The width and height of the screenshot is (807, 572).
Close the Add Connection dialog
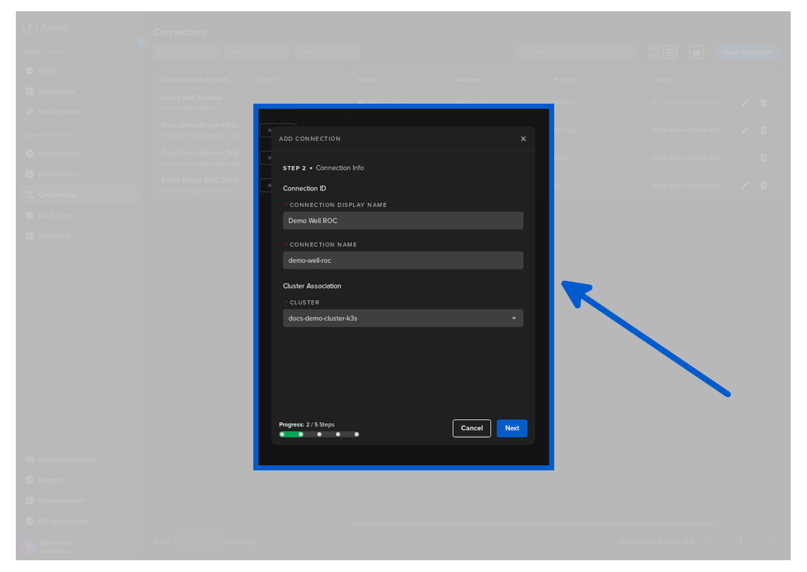(x=523, y=139)
